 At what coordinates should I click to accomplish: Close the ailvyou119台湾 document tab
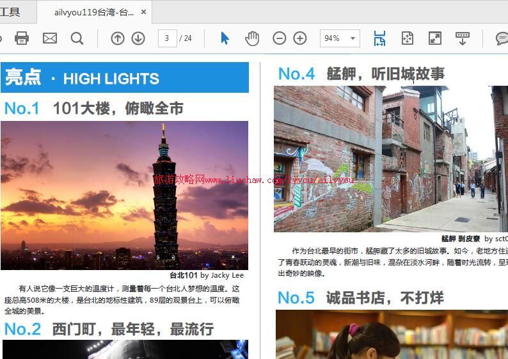coord(143,12)
